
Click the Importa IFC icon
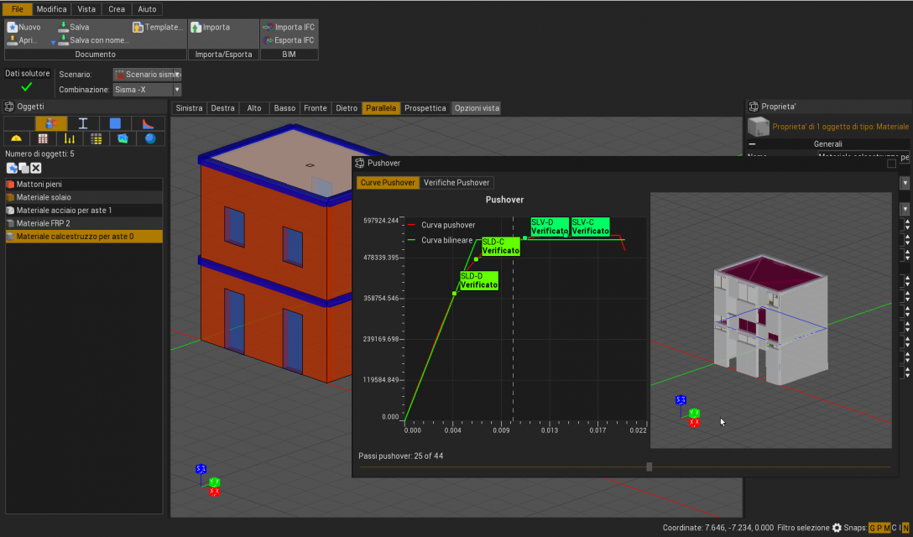click(269, 27)
